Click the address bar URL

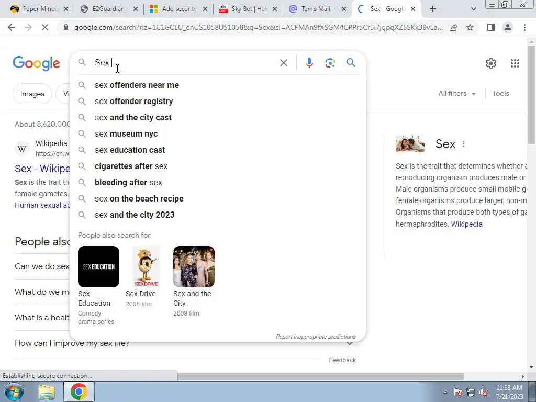[258, 27]
